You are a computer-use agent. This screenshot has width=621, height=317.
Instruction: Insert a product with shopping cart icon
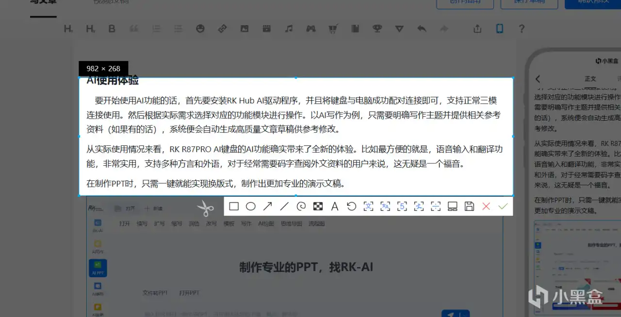click(333, 29)
